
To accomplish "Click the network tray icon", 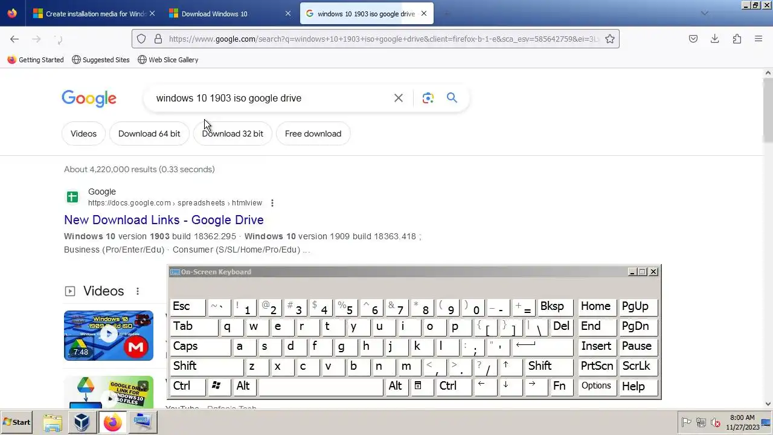I will click(701, 422).
